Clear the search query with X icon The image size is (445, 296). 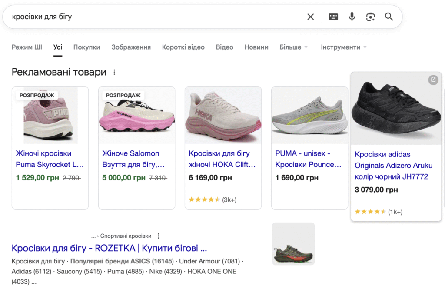(310, 17)
